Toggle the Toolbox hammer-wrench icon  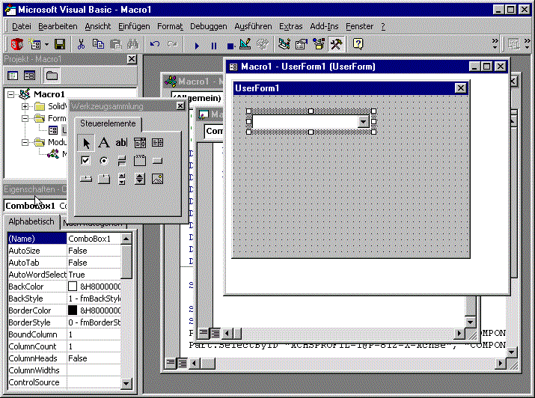tap(336, 44)
